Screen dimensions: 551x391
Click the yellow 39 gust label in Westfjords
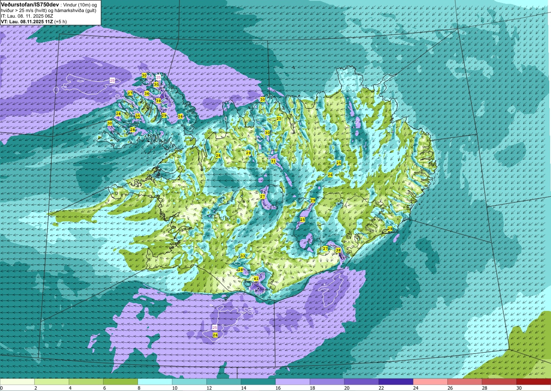point(158,101)
